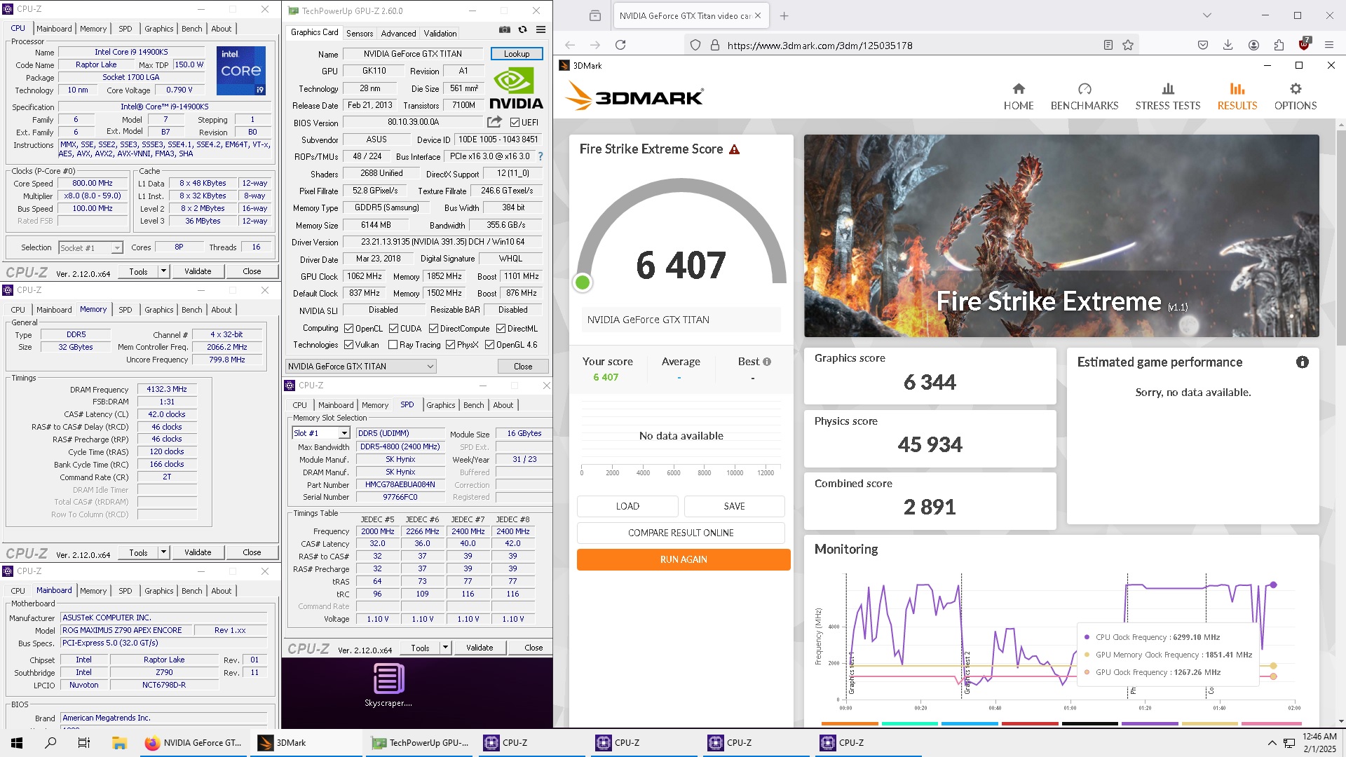Click Validate in top CPU-Z window

[x=198, y=271]
